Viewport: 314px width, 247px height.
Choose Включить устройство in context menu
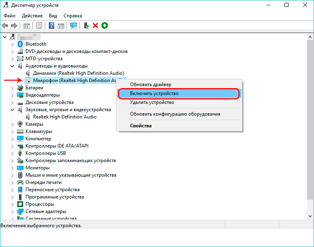click(x=179, y=93)
